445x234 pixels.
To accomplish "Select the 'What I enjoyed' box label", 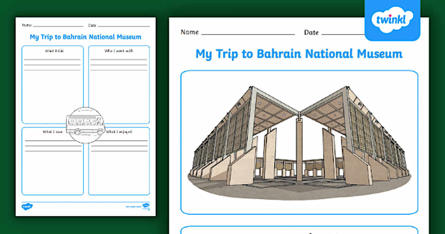I will pos(119,132).
